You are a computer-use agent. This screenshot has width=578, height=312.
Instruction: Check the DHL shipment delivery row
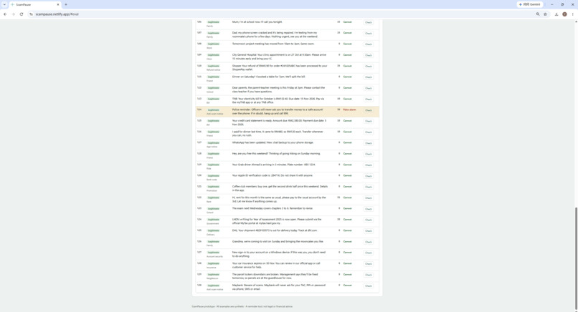click(x=369, y=231)
